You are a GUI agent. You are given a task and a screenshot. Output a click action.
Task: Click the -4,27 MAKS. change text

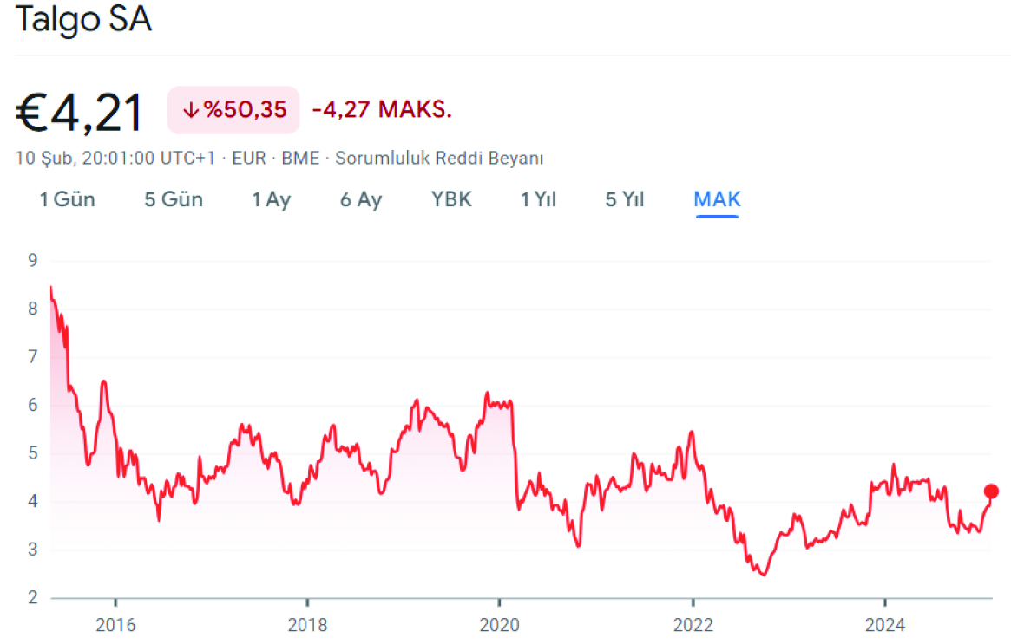pyautogui.click(x=382, y=110)
